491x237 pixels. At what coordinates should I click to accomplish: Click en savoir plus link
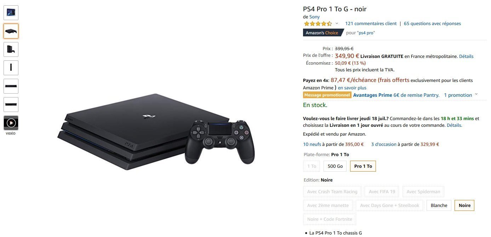[352, 88]
